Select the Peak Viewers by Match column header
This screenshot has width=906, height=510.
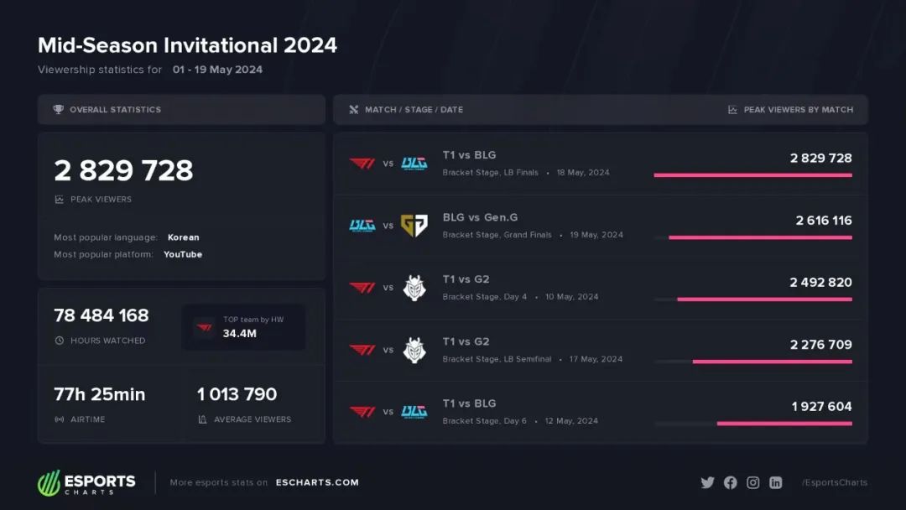click(x=791, y=110)
